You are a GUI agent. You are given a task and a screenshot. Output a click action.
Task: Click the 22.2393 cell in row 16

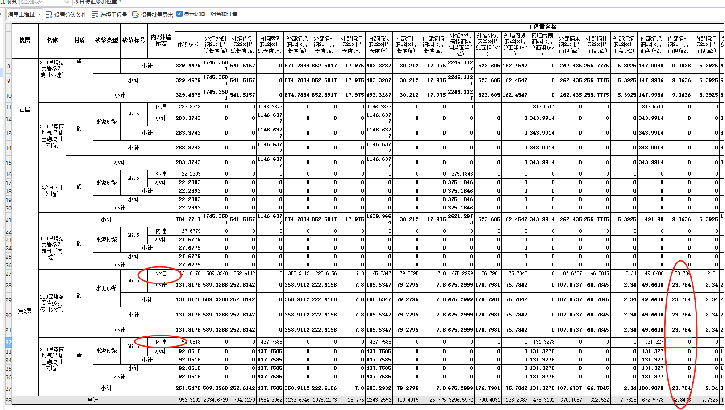click(188, 174)
